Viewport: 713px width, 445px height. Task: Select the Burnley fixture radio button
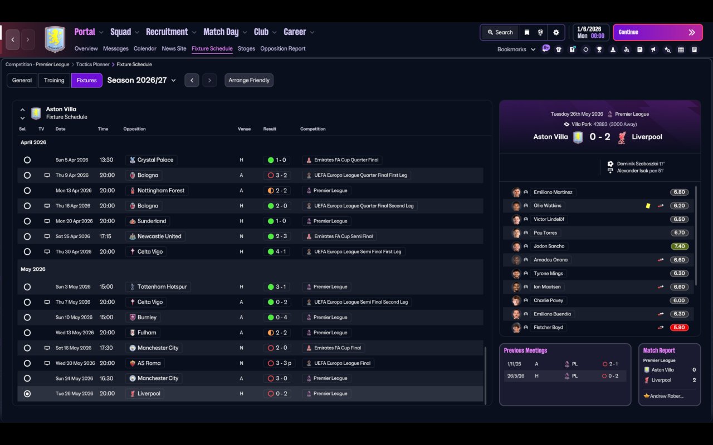[27, 318]
